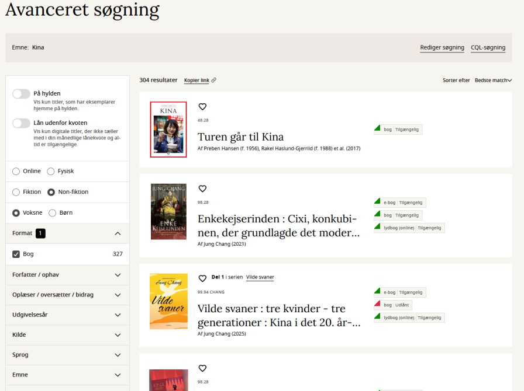This screenshot has height=391, width=524.
Task: Click the yellow 'Vilde svaner' cover image
Action: 168,301
